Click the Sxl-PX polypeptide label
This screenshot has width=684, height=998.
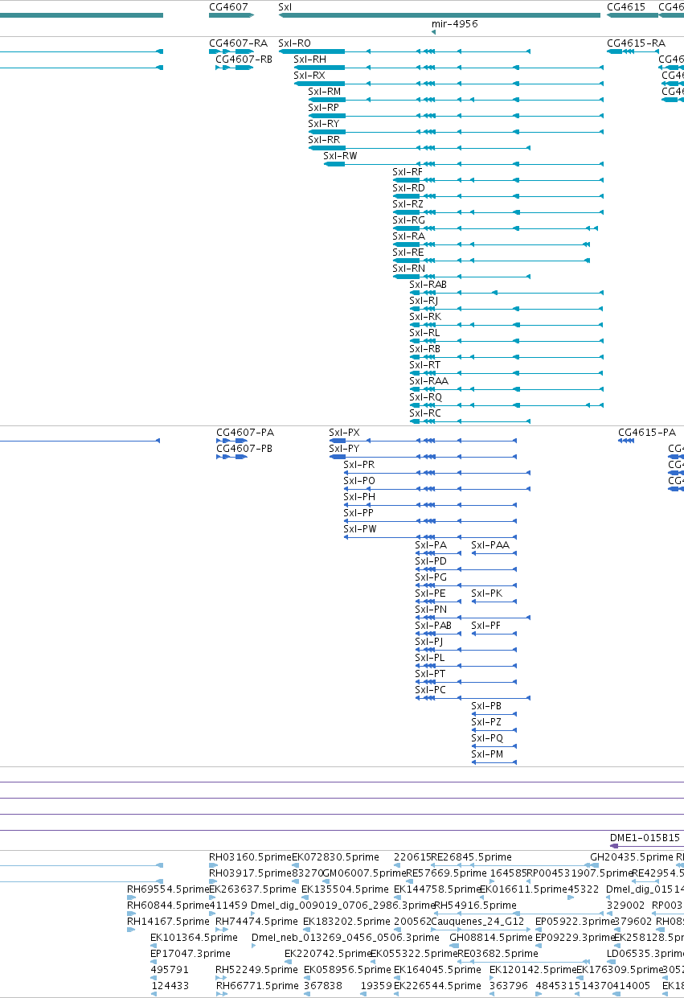[344, 433]
